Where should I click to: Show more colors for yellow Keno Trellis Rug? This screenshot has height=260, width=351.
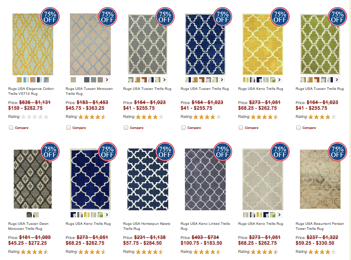(x=279, y=80)
